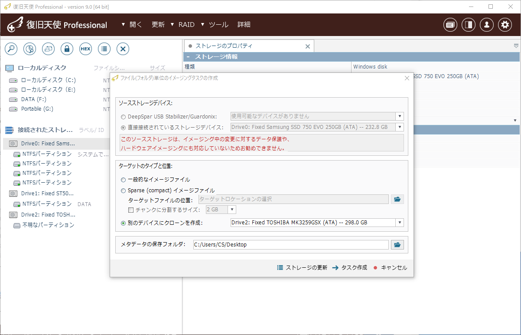Viewport: 521px width, 335px height.
Task: Open the settings gear icon
Action: (x=505, y=25)
